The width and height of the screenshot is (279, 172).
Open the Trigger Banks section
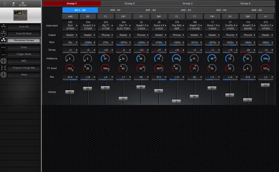(x=24, y=54)
